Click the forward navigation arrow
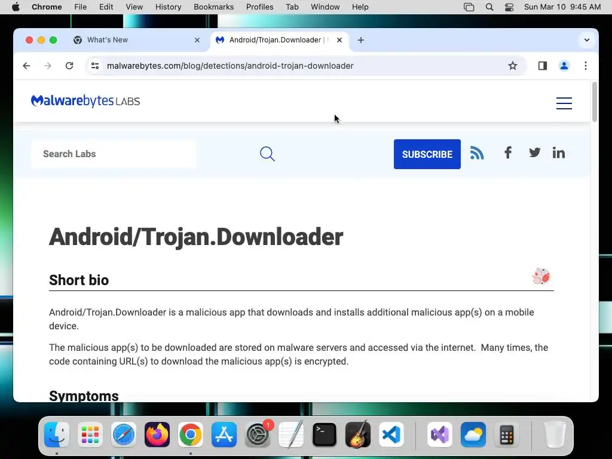The image size is (612, 459). click(x=48, y=66)
